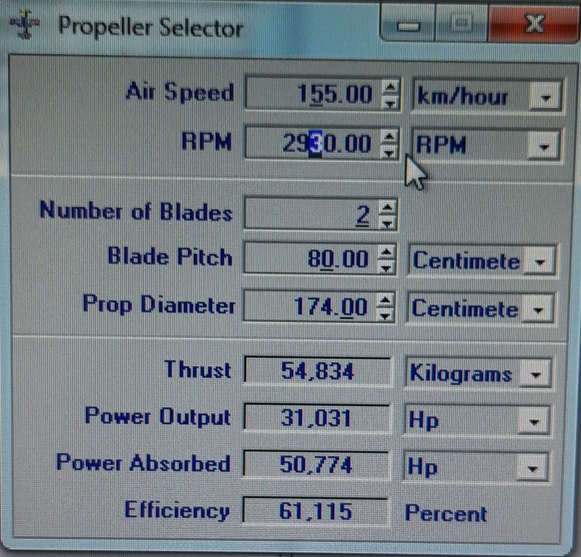Select the Prop Diameter value field
Viewport: 581px width, 557px height.
[310, 307]
